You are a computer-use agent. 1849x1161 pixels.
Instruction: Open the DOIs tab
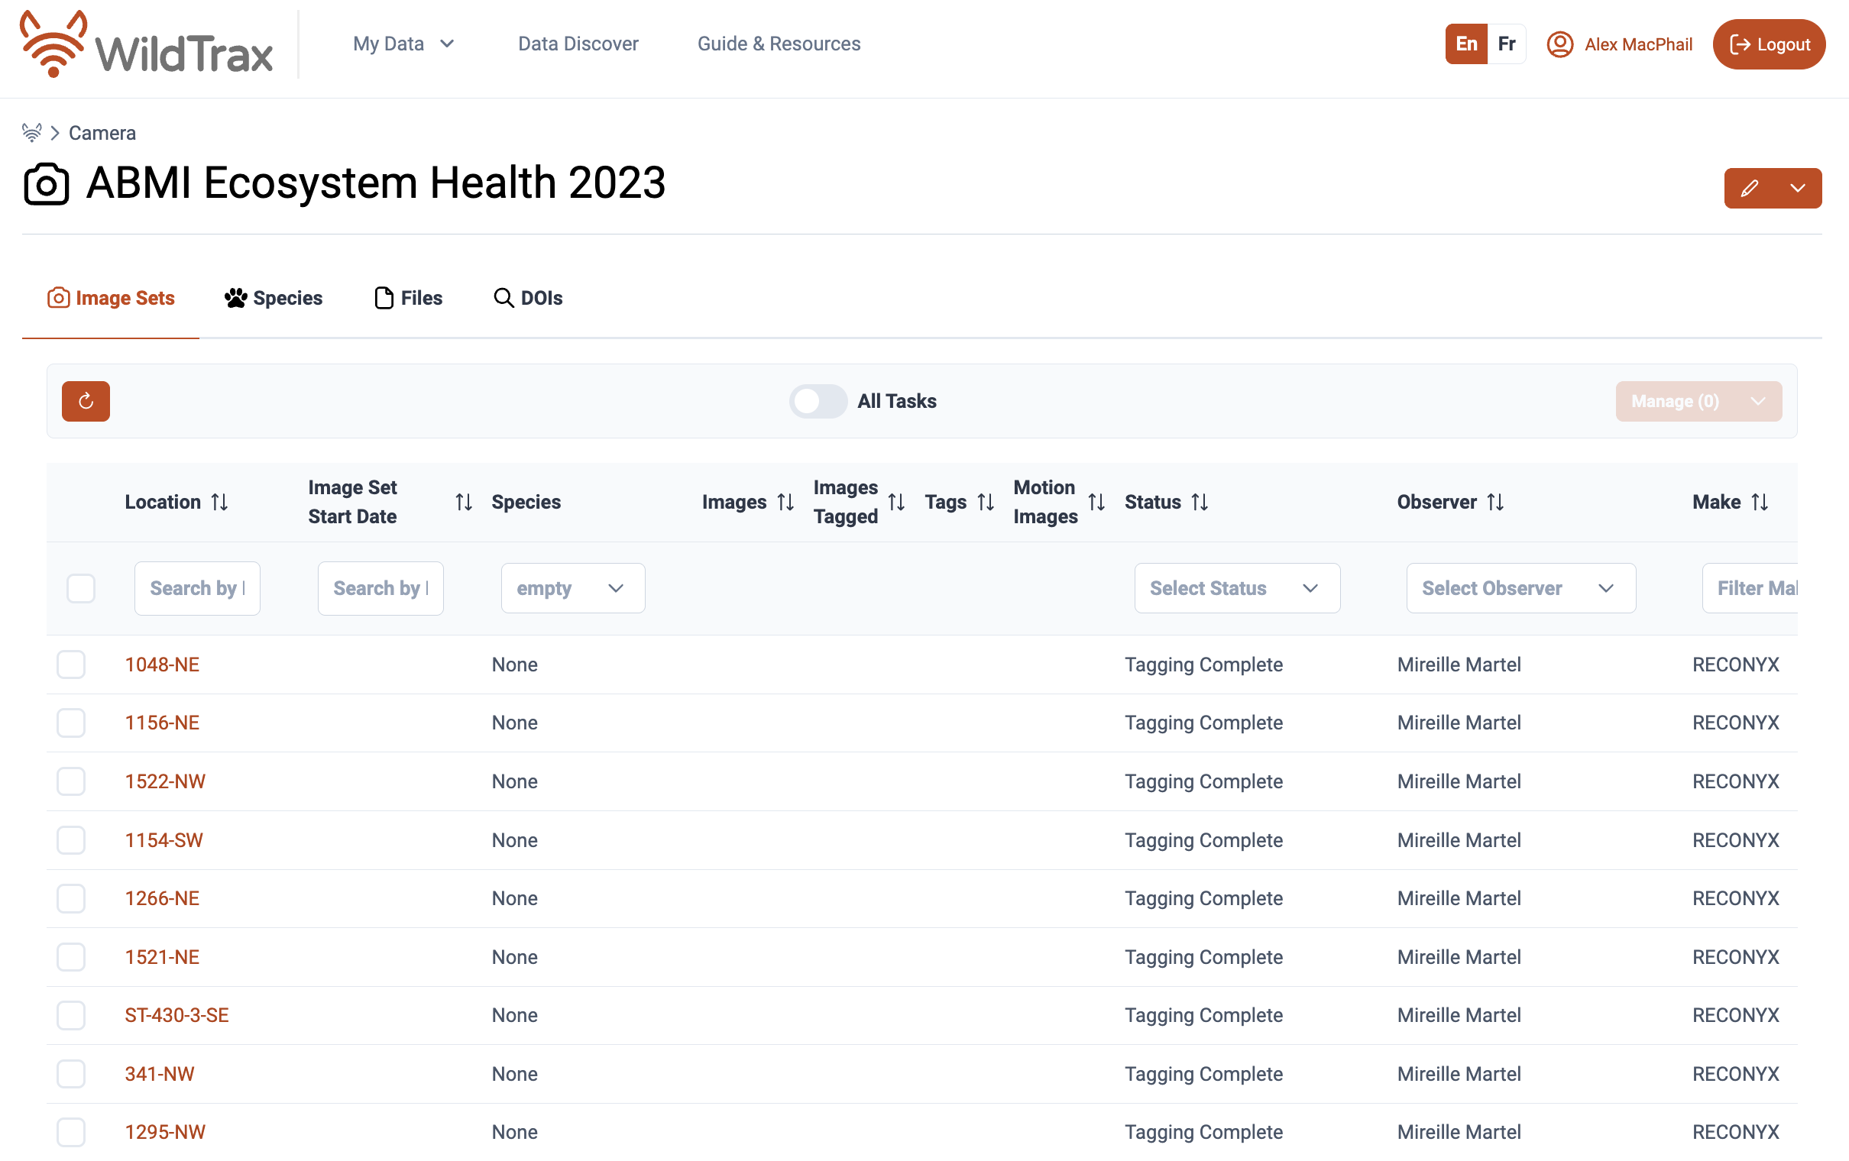click(527, 298)
